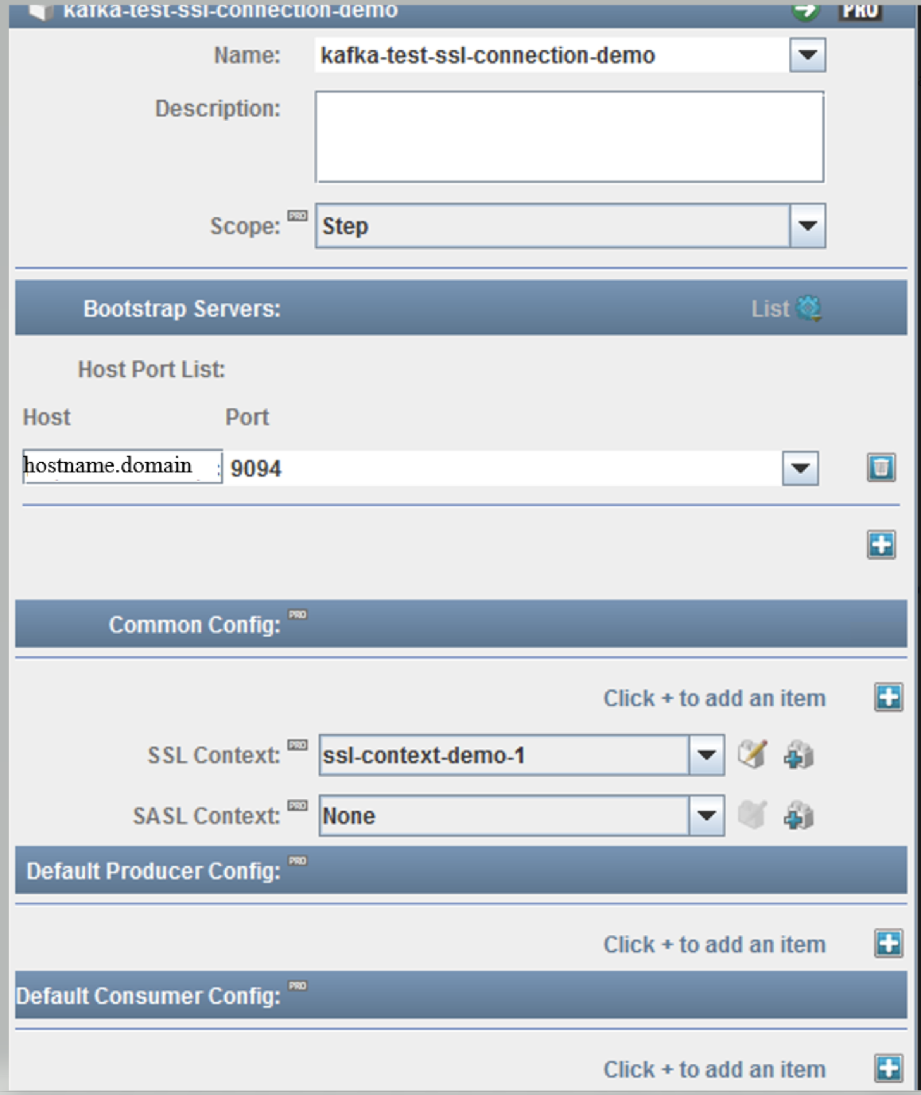
Task: Add a Default Producer Config item
Action: [888, 944]
